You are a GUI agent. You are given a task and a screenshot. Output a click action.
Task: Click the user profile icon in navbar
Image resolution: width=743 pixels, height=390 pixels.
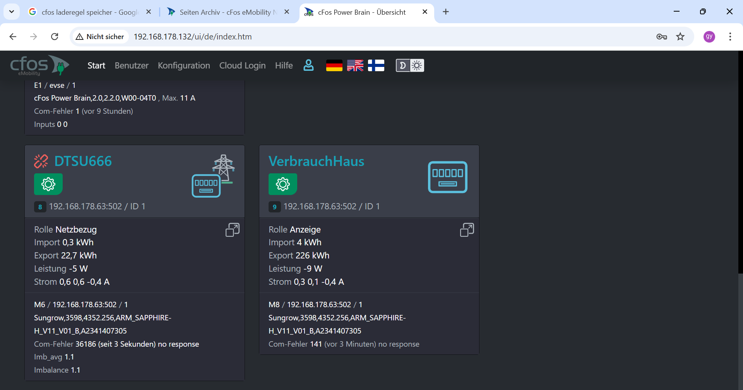coord(308,65)
